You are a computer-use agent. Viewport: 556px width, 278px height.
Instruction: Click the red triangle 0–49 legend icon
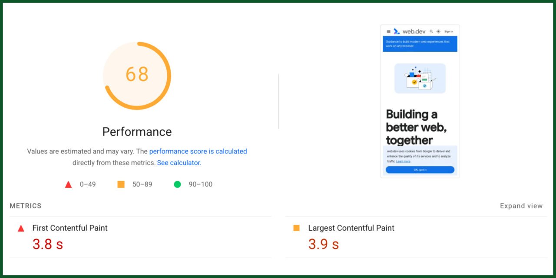(68, 185)
